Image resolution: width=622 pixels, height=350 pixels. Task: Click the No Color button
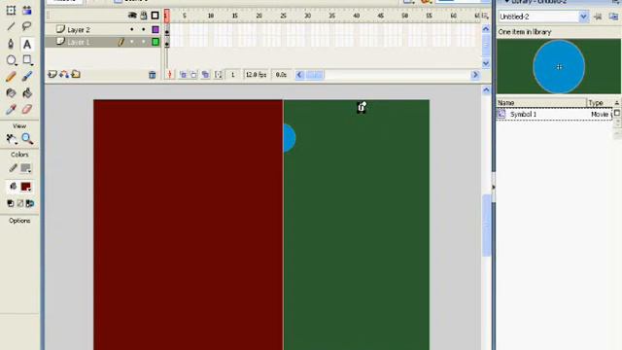point(20,203)
